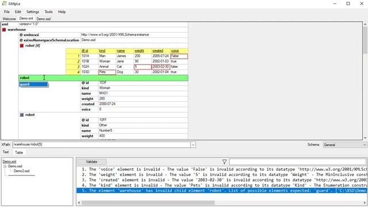Click the invalid voice cell 'False'
368x207 pixels.
(179, 56)
